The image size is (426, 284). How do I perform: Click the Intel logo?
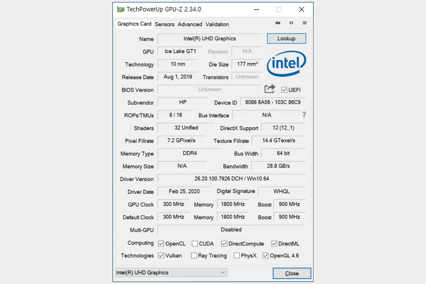pos(286,63)
